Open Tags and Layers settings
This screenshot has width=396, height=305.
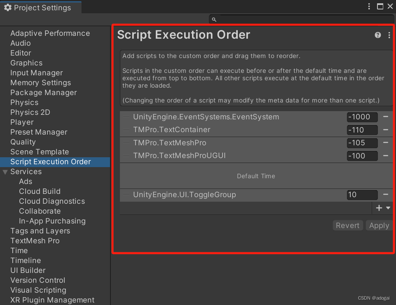[x=40, y=231]
